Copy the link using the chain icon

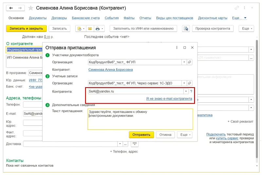236,8
